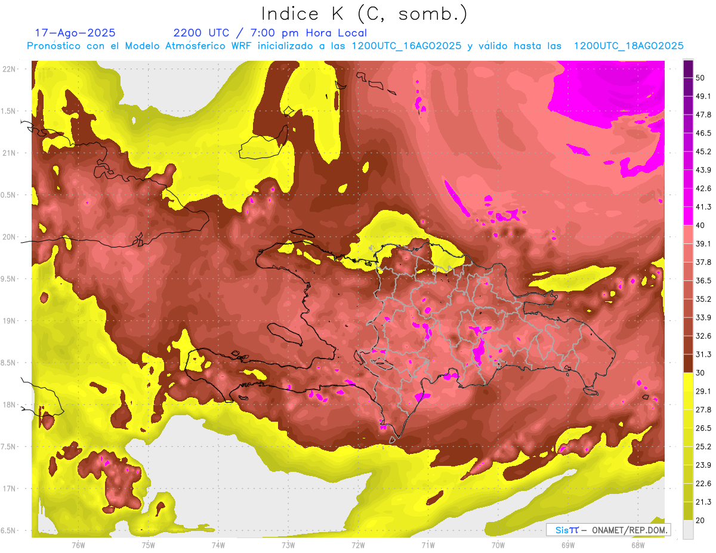Click the time label "2200 UTC / 7:00 pm Hora Local"
Screen dimensions: 716x553
pos(270,33)
